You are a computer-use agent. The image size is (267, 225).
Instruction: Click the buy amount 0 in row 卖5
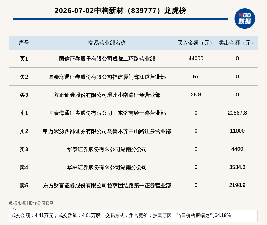[196, 185]
